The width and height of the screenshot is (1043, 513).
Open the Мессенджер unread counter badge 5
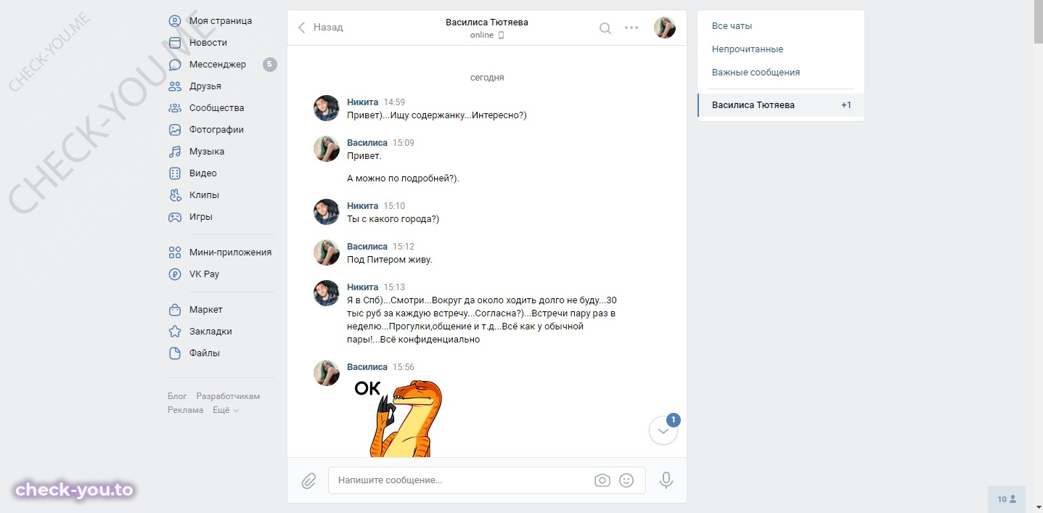[x=269, y=65]
